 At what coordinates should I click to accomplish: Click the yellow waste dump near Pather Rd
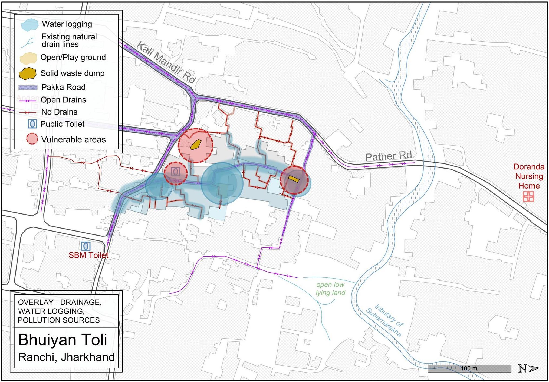pos(293,179)
